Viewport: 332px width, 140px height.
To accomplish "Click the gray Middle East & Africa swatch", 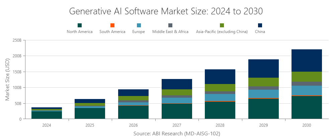I will pyautogui.click(x=170, y=25).
